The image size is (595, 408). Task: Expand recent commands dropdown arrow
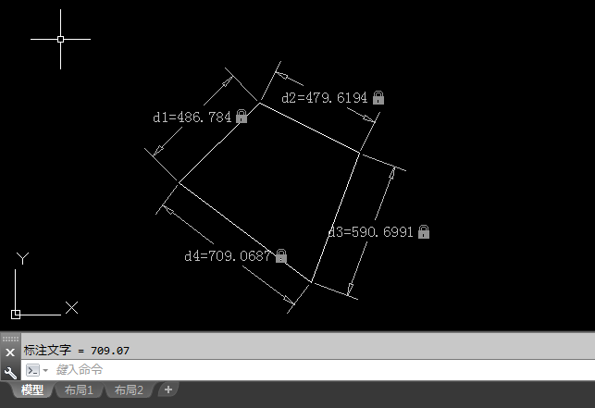click(x=45, y=370)
